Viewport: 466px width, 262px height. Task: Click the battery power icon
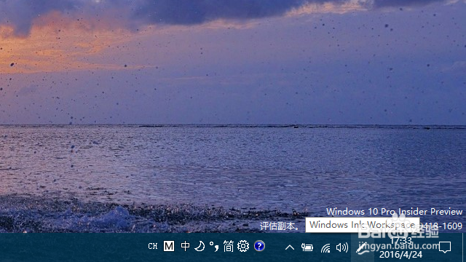tap(307, 247)
